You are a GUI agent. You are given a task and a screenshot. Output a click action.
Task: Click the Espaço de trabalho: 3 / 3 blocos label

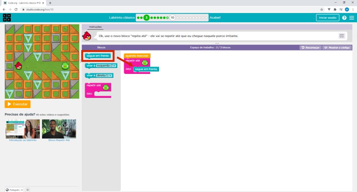[210, 47]
